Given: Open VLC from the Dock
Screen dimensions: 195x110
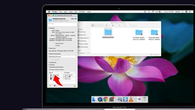Looking at the screenshot, I should point(131,99).
